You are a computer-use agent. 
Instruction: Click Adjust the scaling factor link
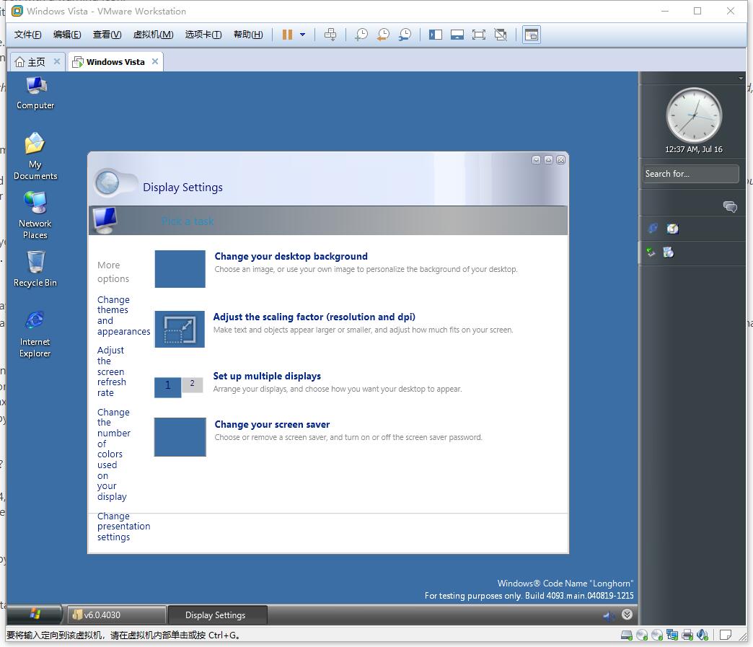click(x=314, y=317)
